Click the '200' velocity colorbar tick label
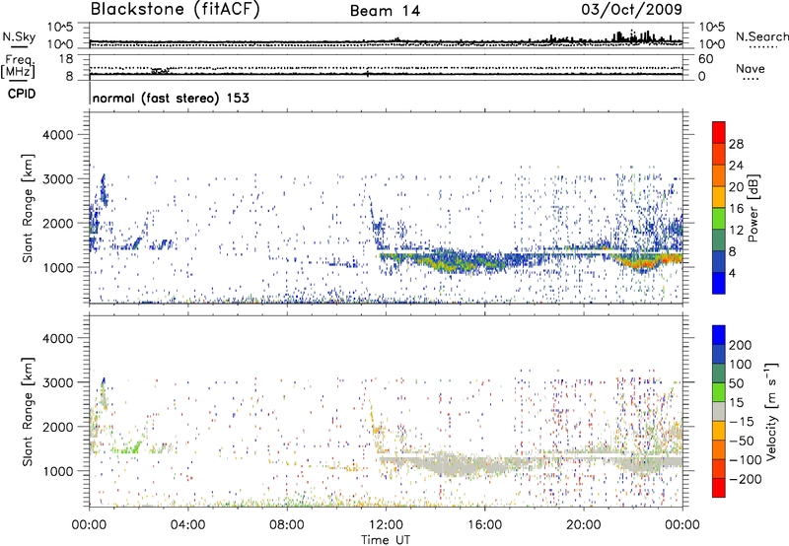Viewport: 789px width, 546px height. coord(741,345)
